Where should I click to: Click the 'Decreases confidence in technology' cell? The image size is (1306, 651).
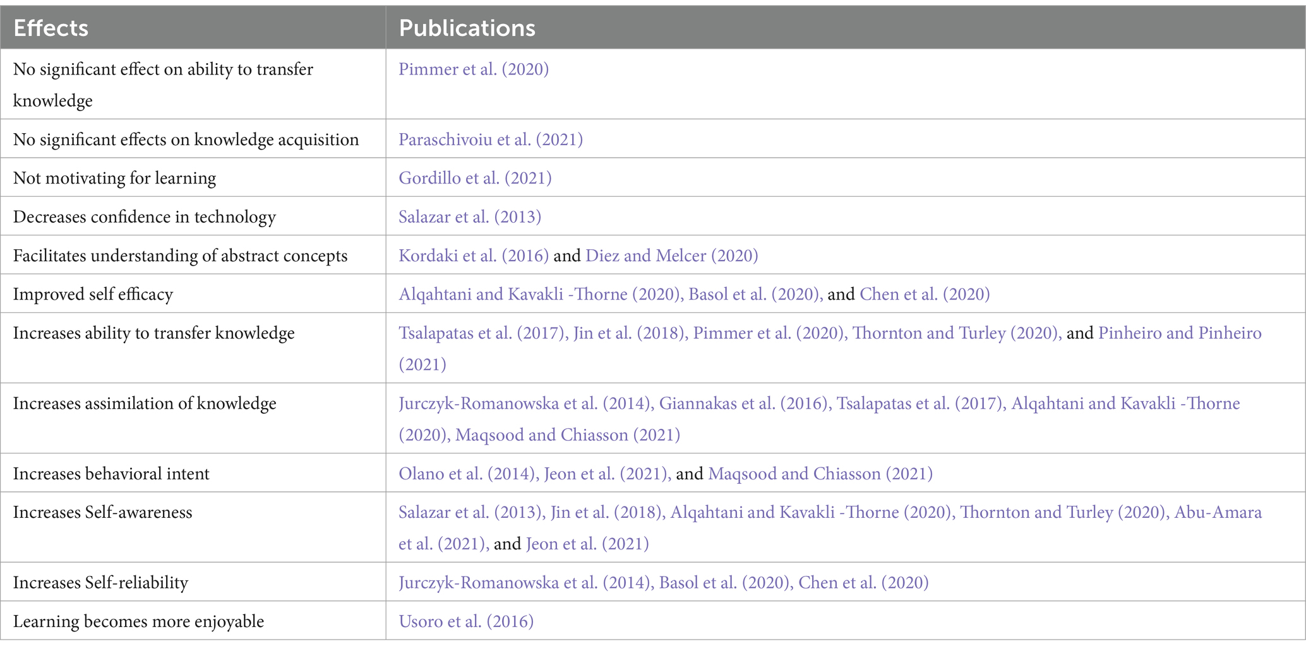tap(193, 217)
